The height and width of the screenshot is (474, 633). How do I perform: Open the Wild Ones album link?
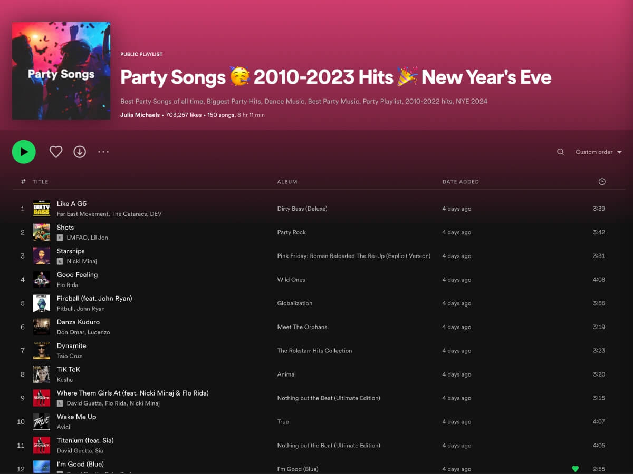click(291, 280)
